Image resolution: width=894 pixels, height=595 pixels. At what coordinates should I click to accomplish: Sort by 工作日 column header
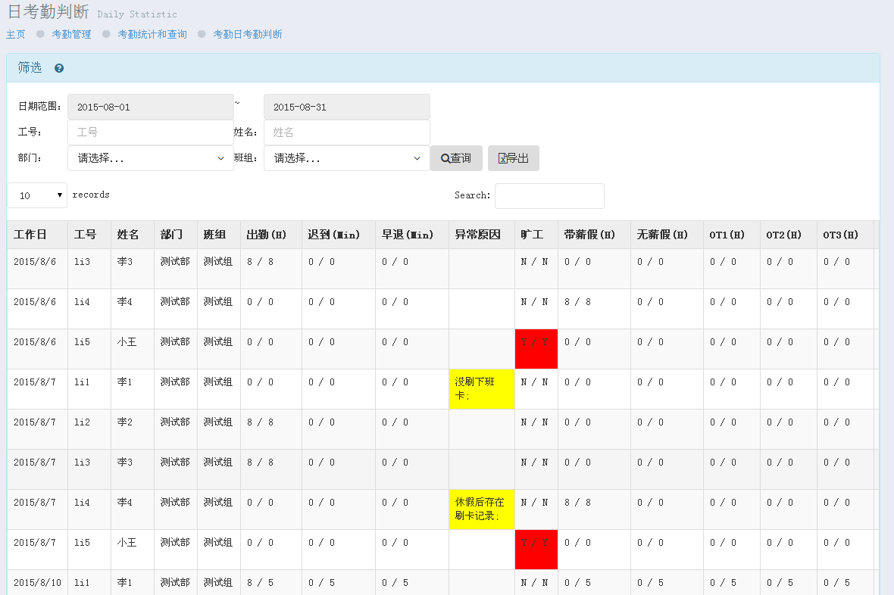[37, 235]
